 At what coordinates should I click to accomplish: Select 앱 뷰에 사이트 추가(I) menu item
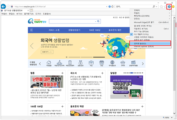(x=150, y=26)
